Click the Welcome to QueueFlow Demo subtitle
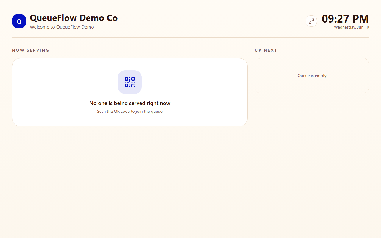The height and width of the screenshot is (238, 381). pos(62,27)
